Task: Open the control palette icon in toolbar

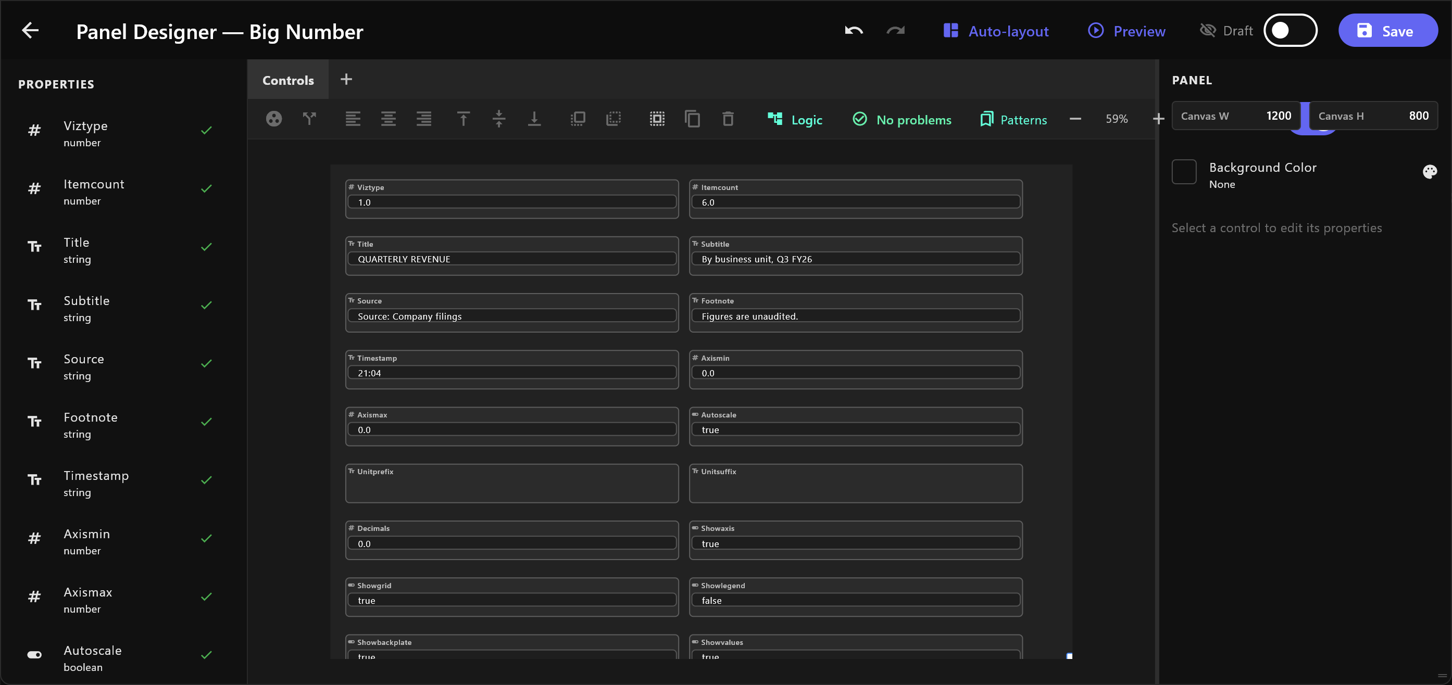Action: [x=274, y=119]
